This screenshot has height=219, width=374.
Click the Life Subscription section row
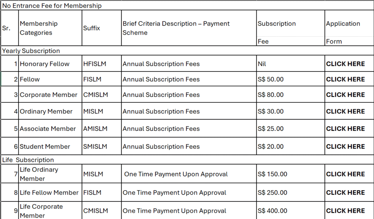[x=28, y=160]
